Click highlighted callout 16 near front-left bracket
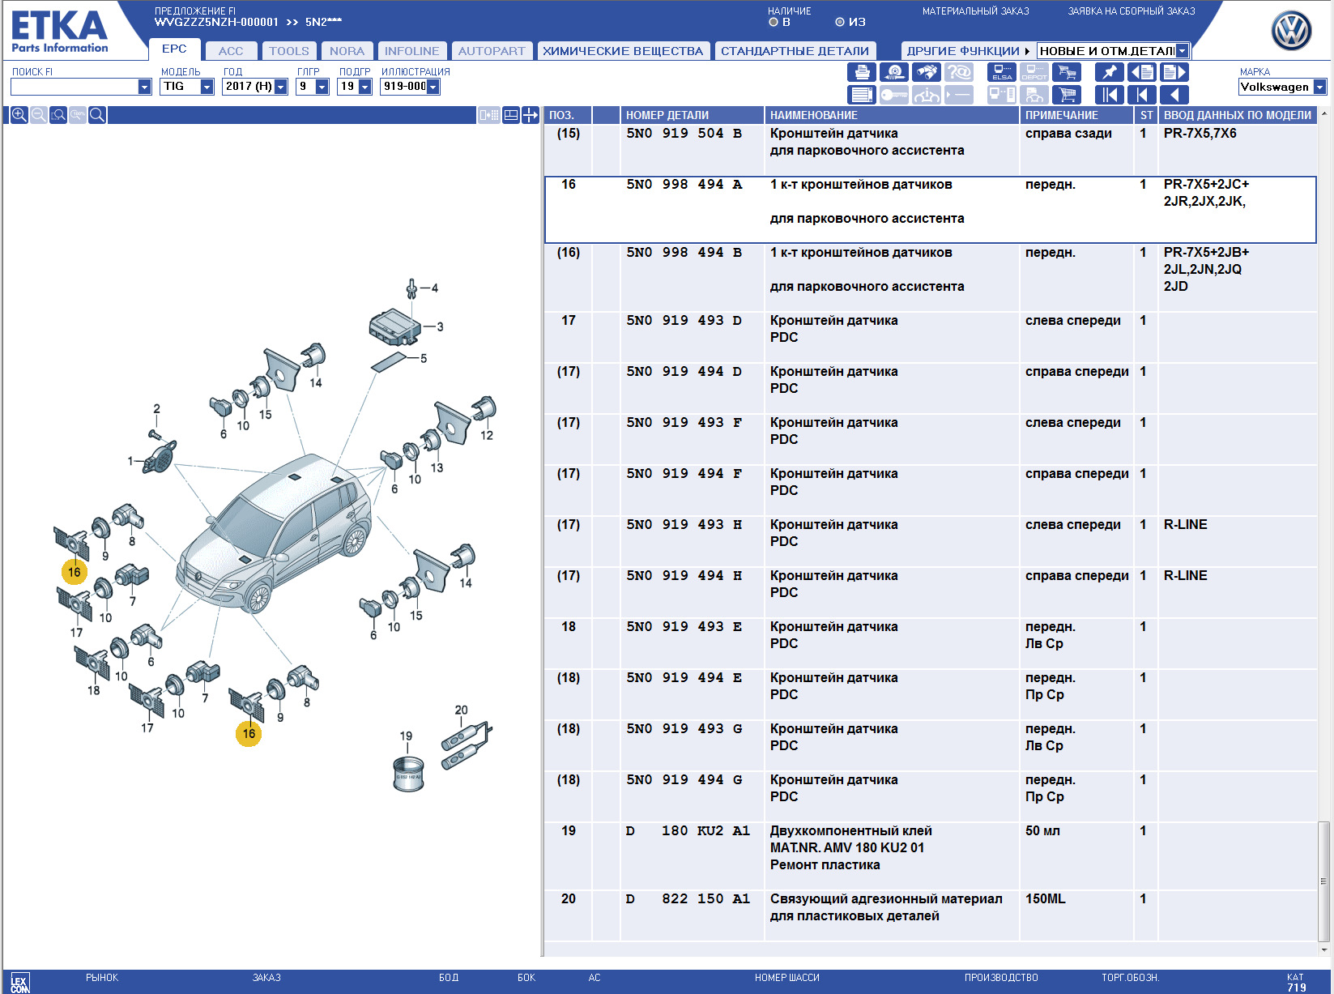This screenshot has width=1334, height=994. click(75, 572)
